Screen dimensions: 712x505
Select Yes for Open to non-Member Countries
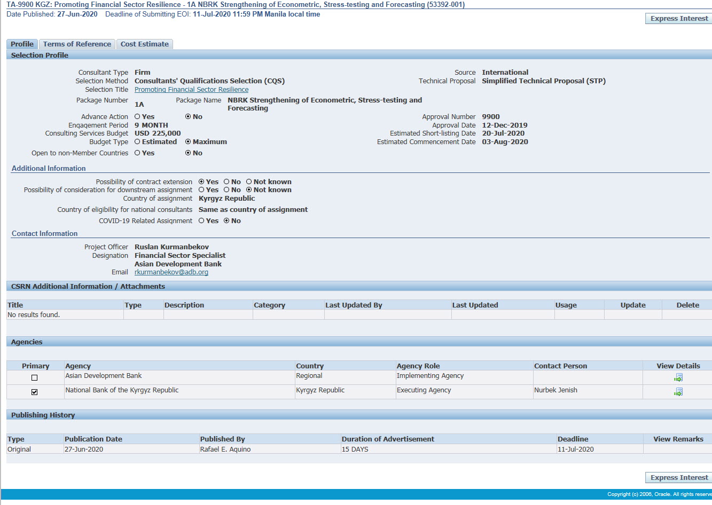(x=137, y=153)
